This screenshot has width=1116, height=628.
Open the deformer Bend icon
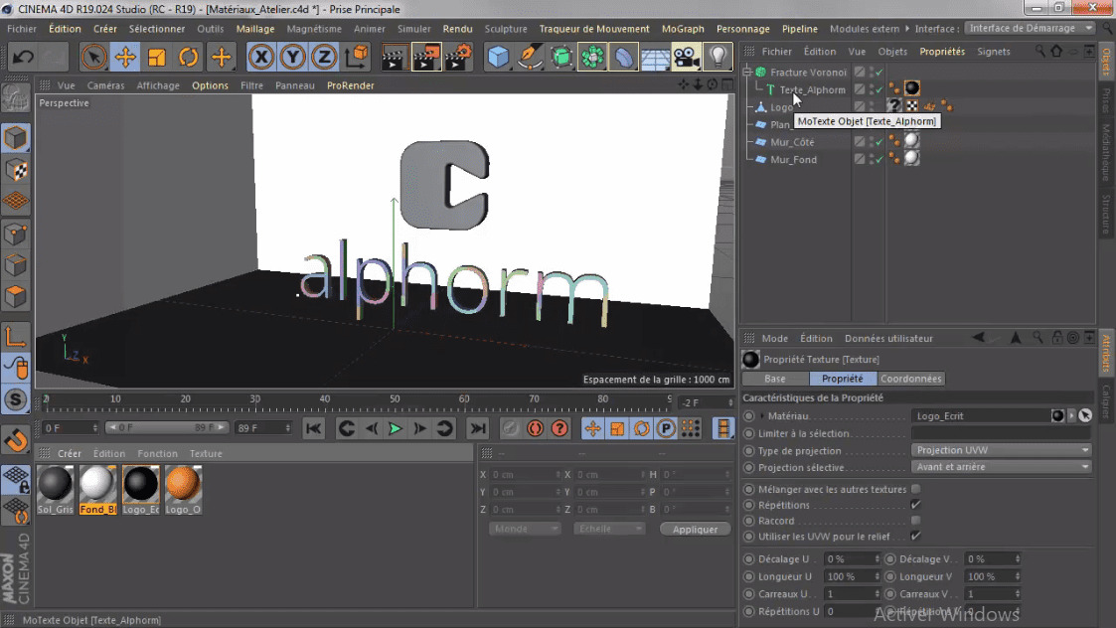click(x=623, y=57)
